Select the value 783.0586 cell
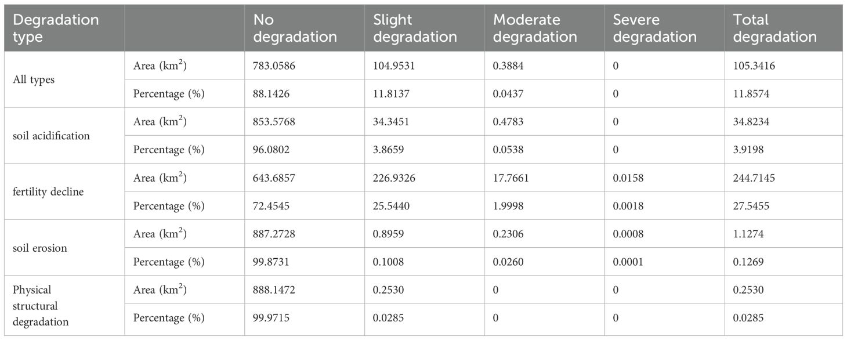This screenshot has height=340, width=847. (x=275, y=66)
